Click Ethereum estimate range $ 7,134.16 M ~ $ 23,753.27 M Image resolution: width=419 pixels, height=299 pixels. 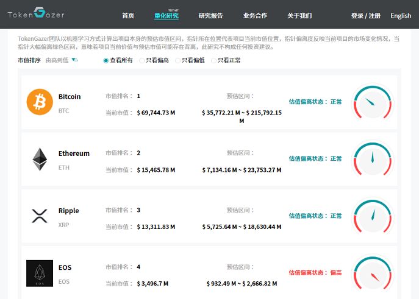(242, 170)
